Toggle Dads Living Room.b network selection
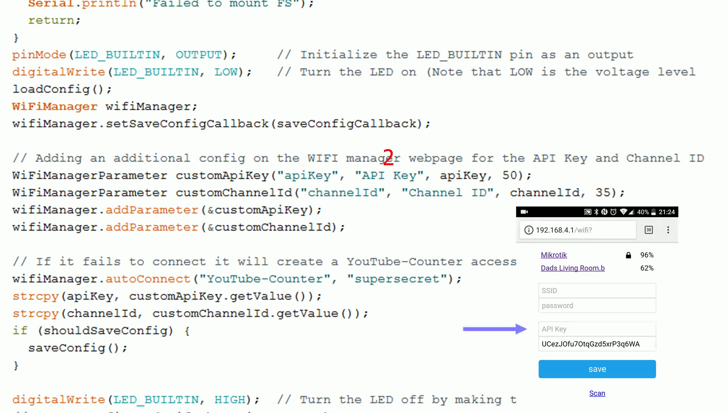The width and height of the screenshot is (728, 413). (573, 268)
